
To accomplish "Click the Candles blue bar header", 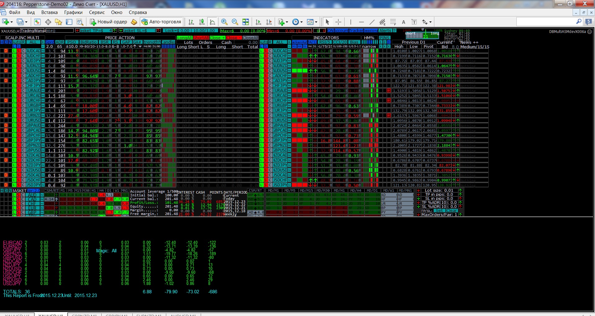I will click(169, 46).
